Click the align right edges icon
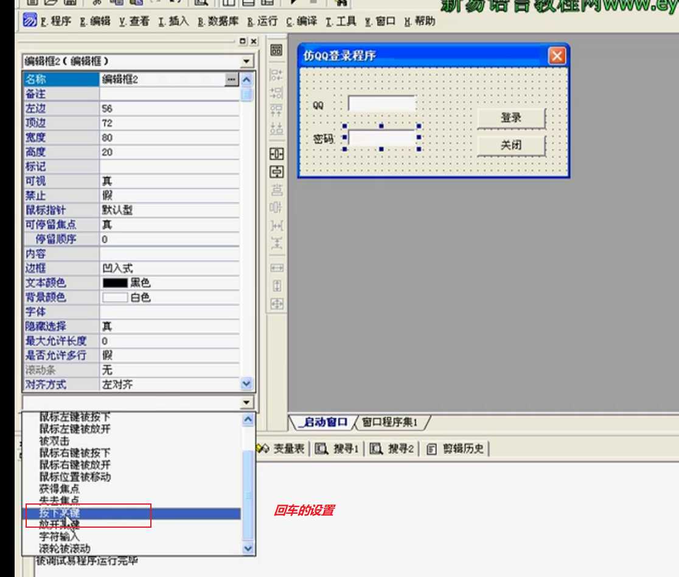 click(x=276, y=92)
